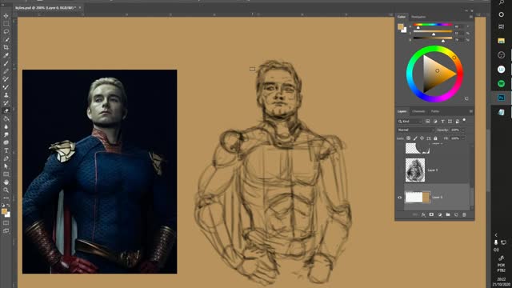Open the Color panel options menu
The width and height of the screenshot is (512, 288).
(x=471, y=17)
